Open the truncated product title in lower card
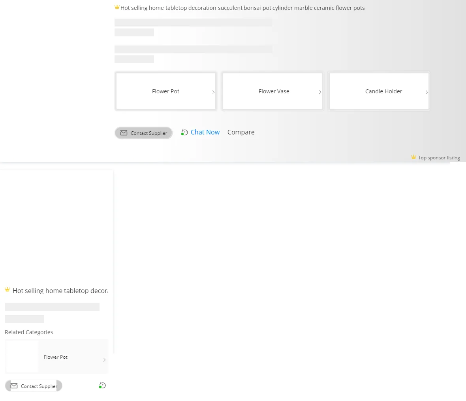This screenshot has height=401, width=466. coord(60,291)
